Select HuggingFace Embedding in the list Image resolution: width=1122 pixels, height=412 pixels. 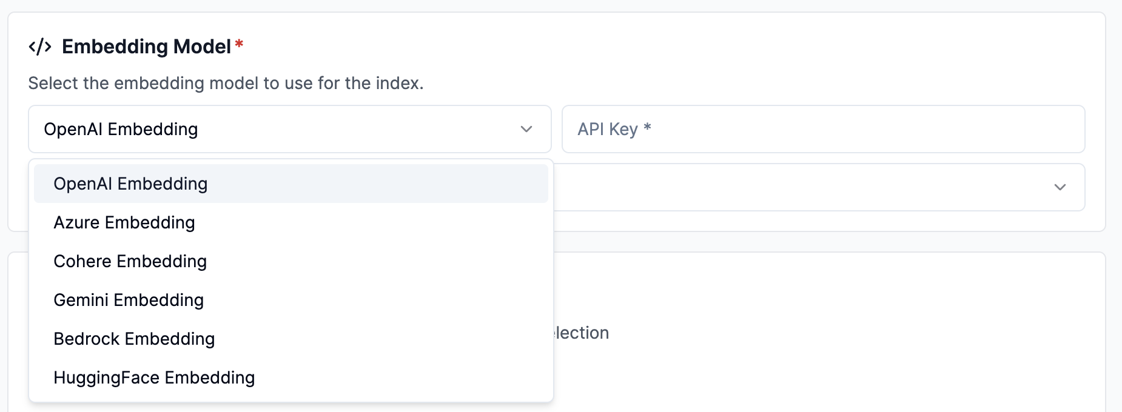154,377
